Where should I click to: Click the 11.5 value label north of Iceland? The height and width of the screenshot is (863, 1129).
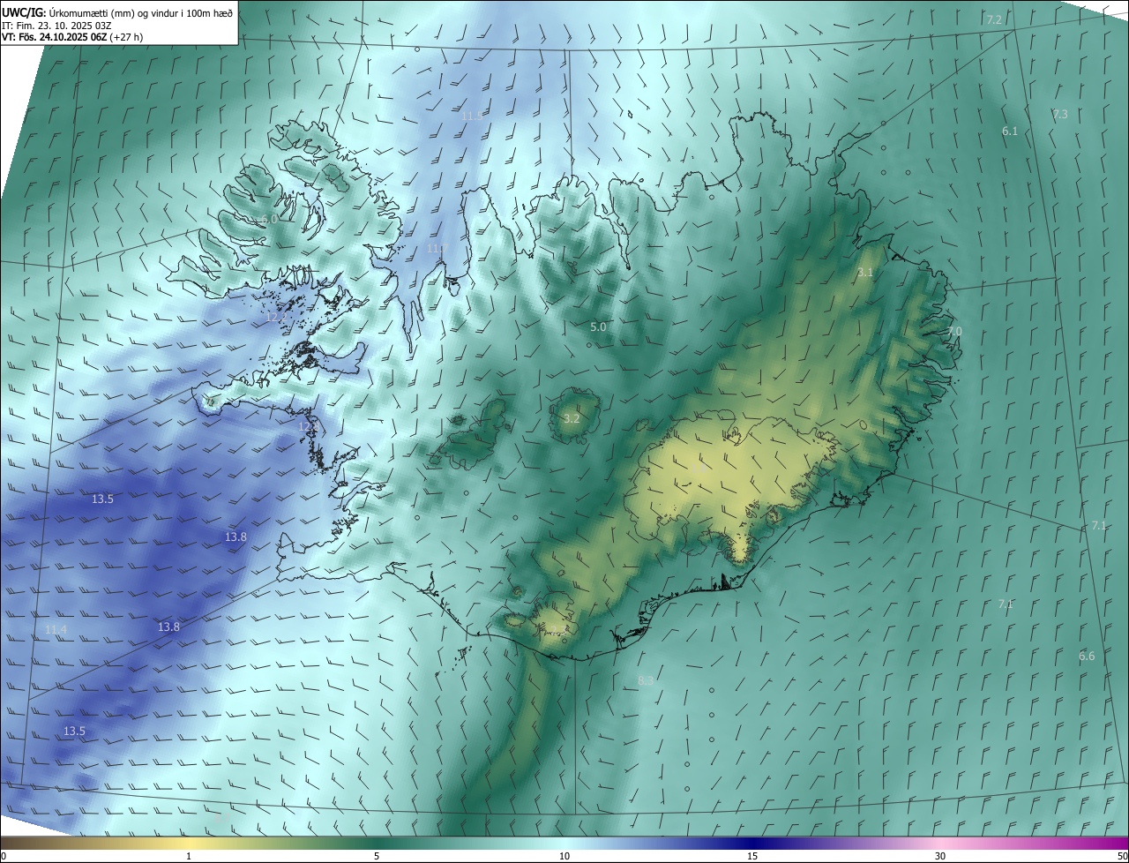[x=472, y=116]
